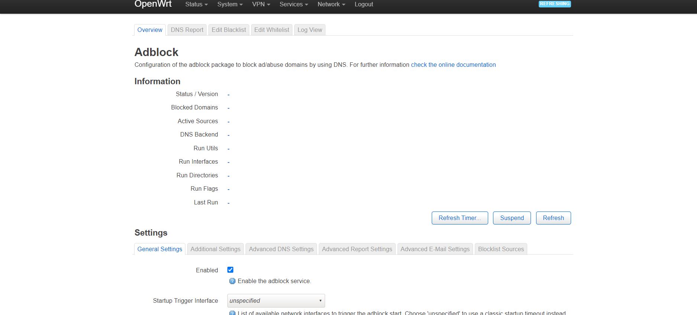Image resolution: width=697 pixels, height=315 pixels.
Task: Click the Active Sources label
Action: tap(198, 121)
